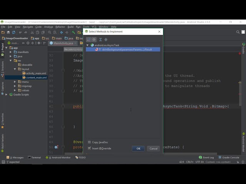Open the Analyze menu

(x=48, y=27)
